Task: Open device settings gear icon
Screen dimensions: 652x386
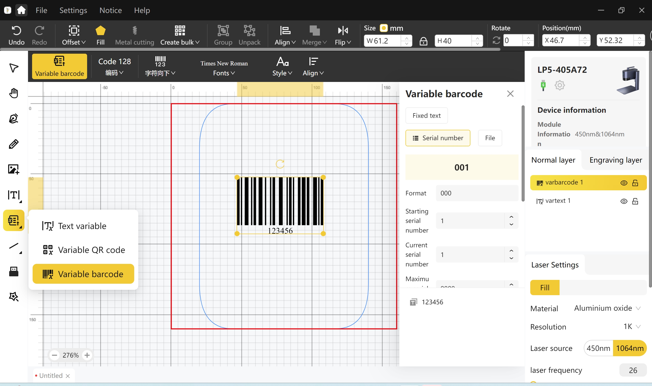Action: pos(559,85)
